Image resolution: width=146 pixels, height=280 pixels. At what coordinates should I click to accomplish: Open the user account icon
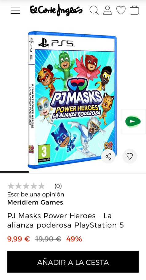(x=108, y=10)
